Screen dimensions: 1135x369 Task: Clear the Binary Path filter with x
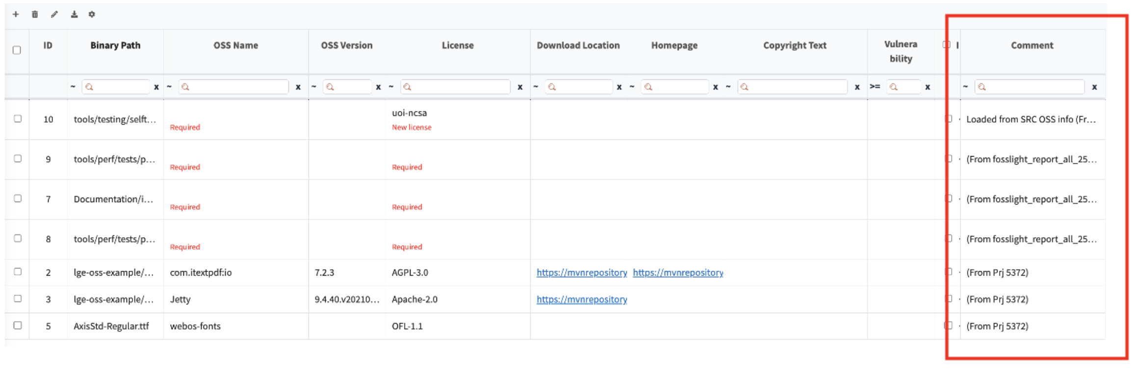[156, 87]
